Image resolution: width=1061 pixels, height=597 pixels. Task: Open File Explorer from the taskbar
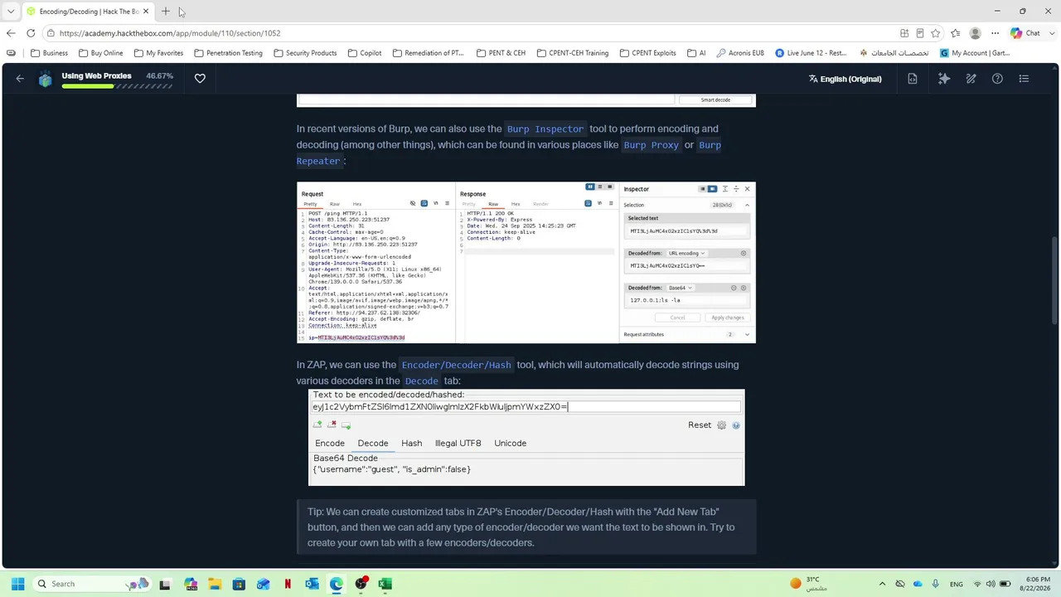[215, 584]
